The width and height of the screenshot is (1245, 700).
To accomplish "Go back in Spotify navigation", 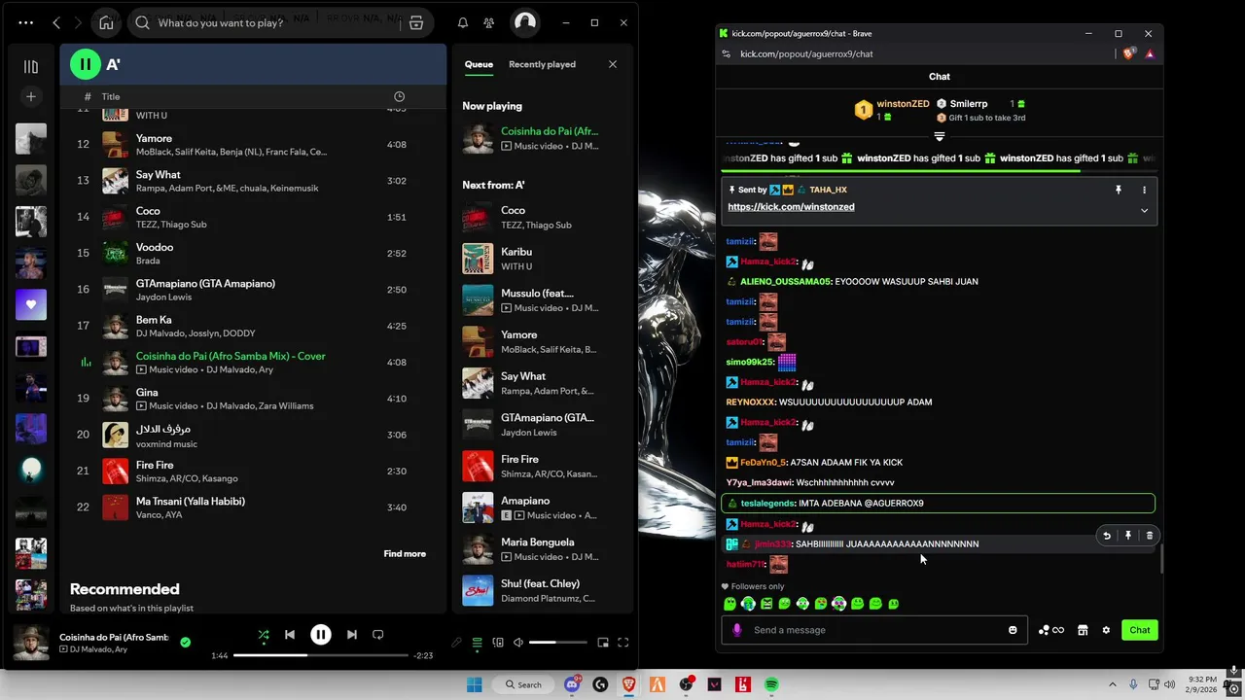I will pos(56,22).
